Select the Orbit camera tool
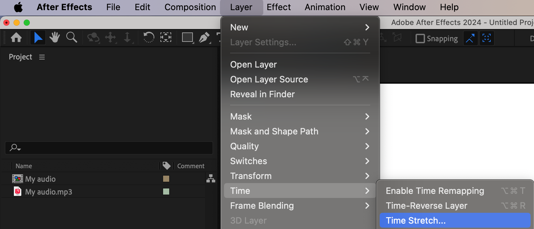The image size is (534, 229). (x=93, y=37)
